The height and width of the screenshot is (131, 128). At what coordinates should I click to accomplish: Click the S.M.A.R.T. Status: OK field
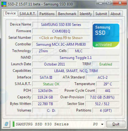(x=51, y=84)
